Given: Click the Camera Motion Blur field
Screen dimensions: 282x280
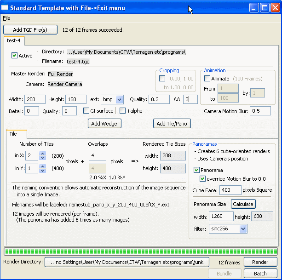Looking at the screenshot, I should click(260, 111).
